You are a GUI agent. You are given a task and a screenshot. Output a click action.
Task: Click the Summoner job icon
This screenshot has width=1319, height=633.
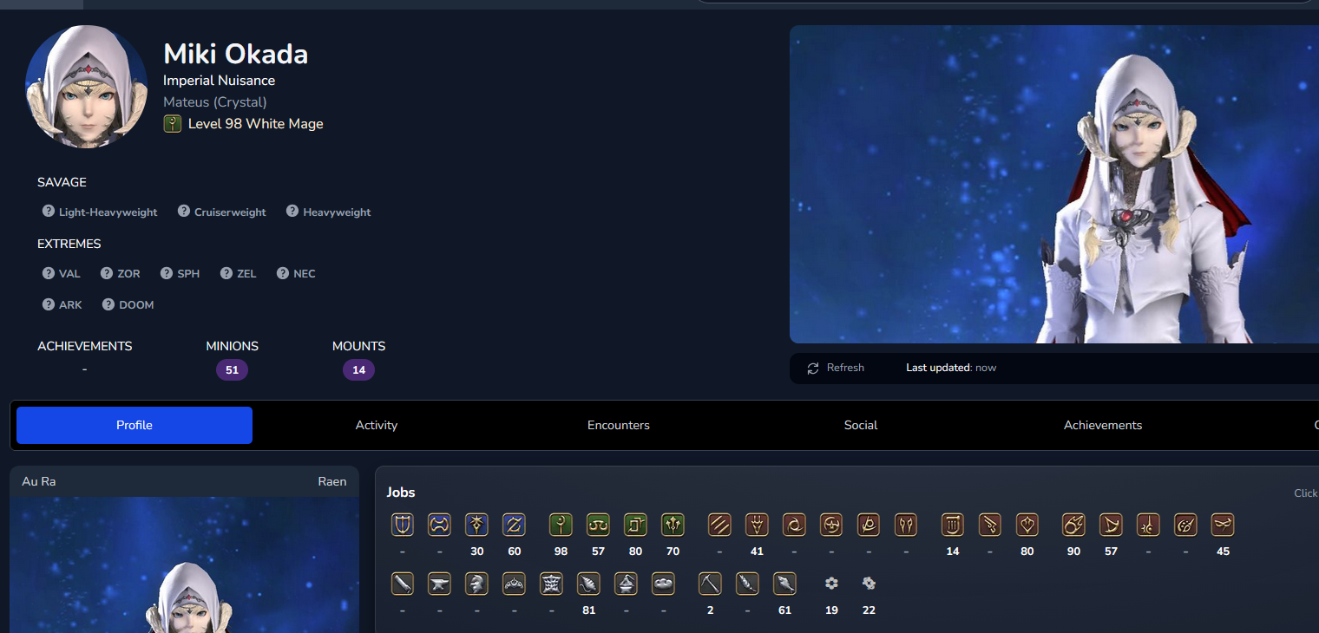click(x=1111, y=525)
